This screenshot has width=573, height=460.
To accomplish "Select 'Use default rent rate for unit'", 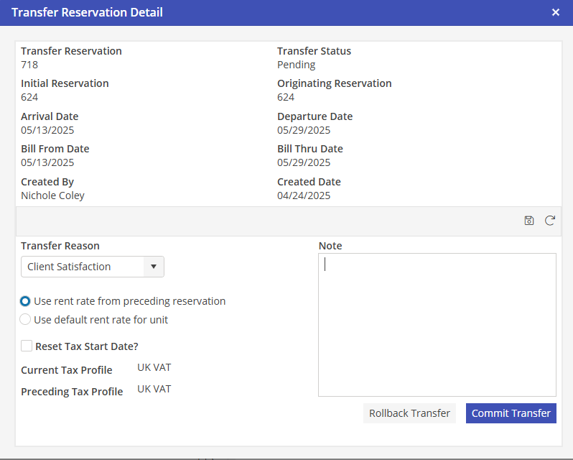I will pyautogui.click(x=26, y=320).
